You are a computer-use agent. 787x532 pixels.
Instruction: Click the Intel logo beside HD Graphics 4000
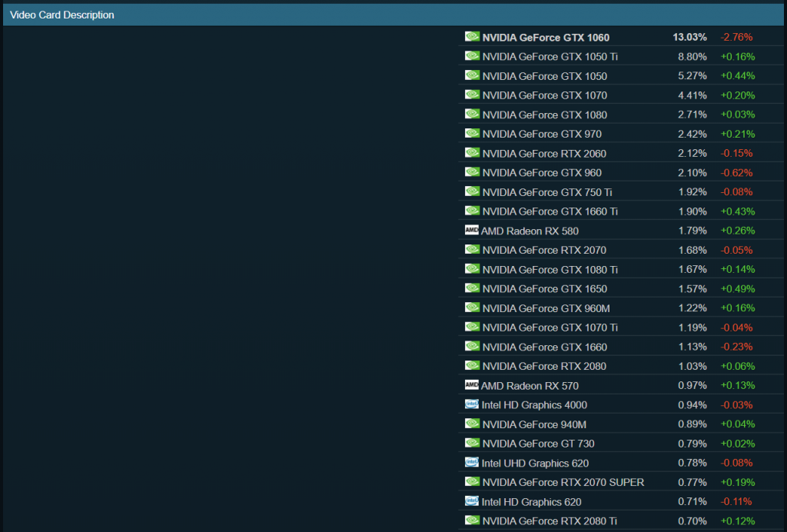(x=471, y=404)
